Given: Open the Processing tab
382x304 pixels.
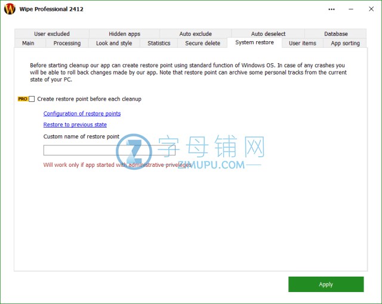Looking at the screenshot, I should 67,44.
